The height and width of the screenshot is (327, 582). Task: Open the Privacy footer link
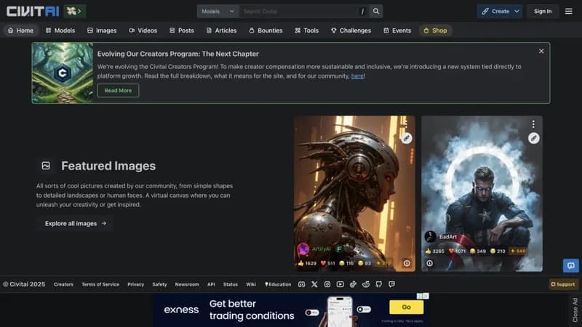135,284
